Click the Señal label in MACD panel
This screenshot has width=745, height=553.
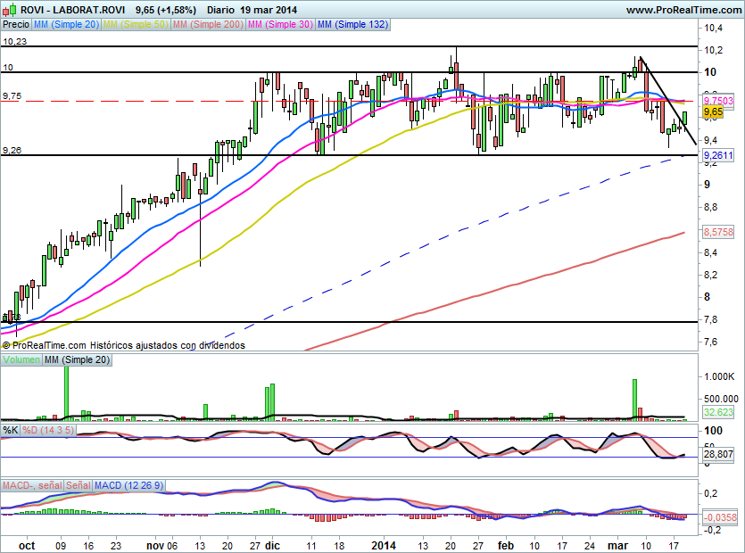pos(78,485)
